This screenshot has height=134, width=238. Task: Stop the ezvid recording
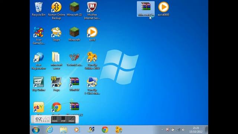pos(63,119)
